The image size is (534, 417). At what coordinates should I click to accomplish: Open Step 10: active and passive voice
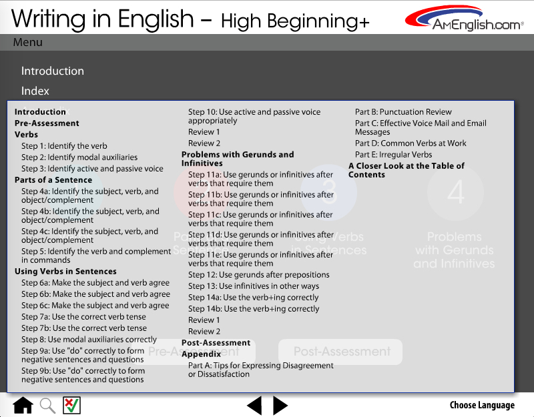(254, 116)
